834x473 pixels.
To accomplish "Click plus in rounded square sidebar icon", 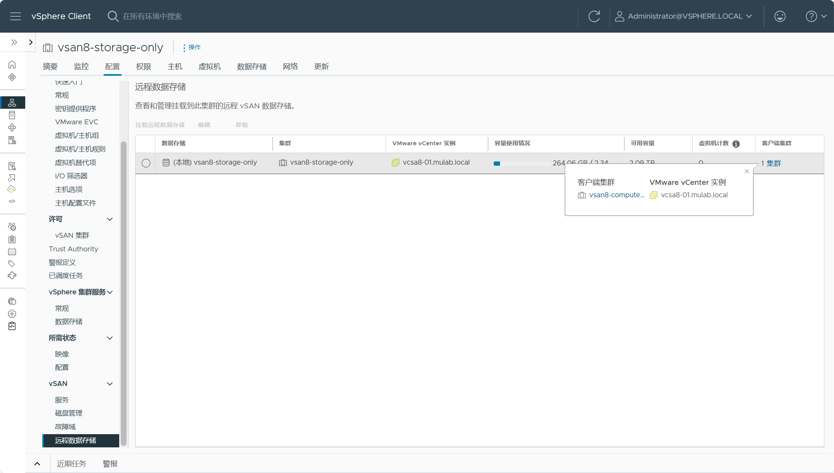I will [12, 314].
